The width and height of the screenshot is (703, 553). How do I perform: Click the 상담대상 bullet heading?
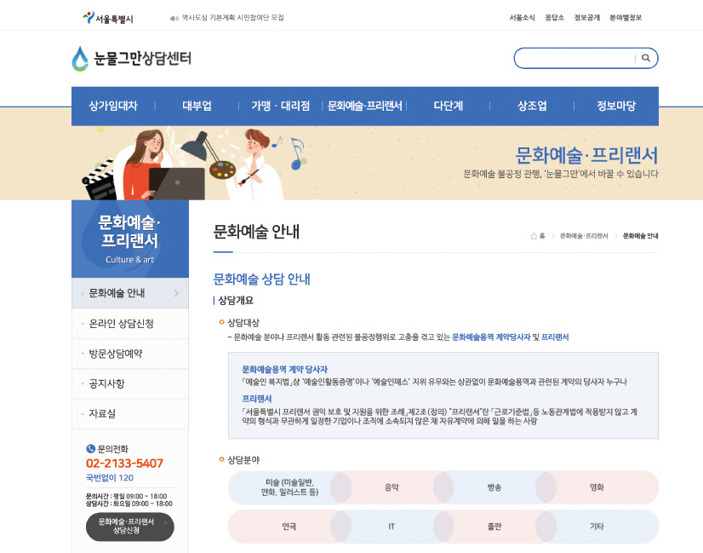(243, 322)
